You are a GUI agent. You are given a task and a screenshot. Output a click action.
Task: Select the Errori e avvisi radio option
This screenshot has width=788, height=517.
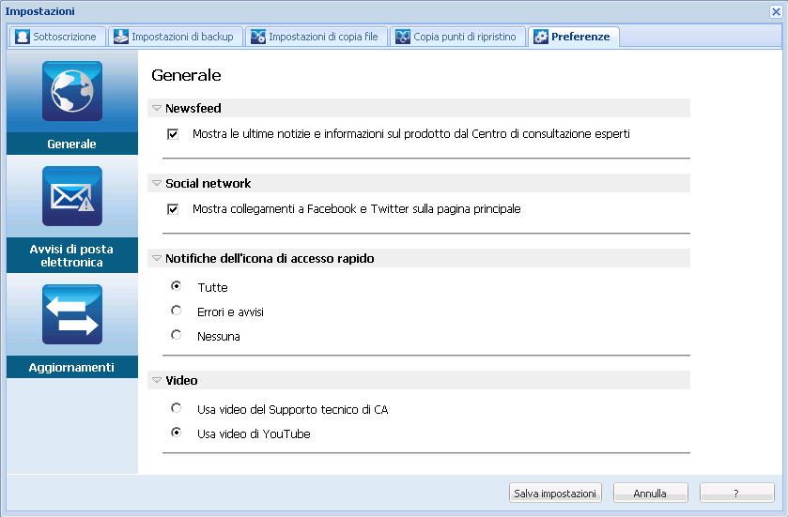coord(176,311)
